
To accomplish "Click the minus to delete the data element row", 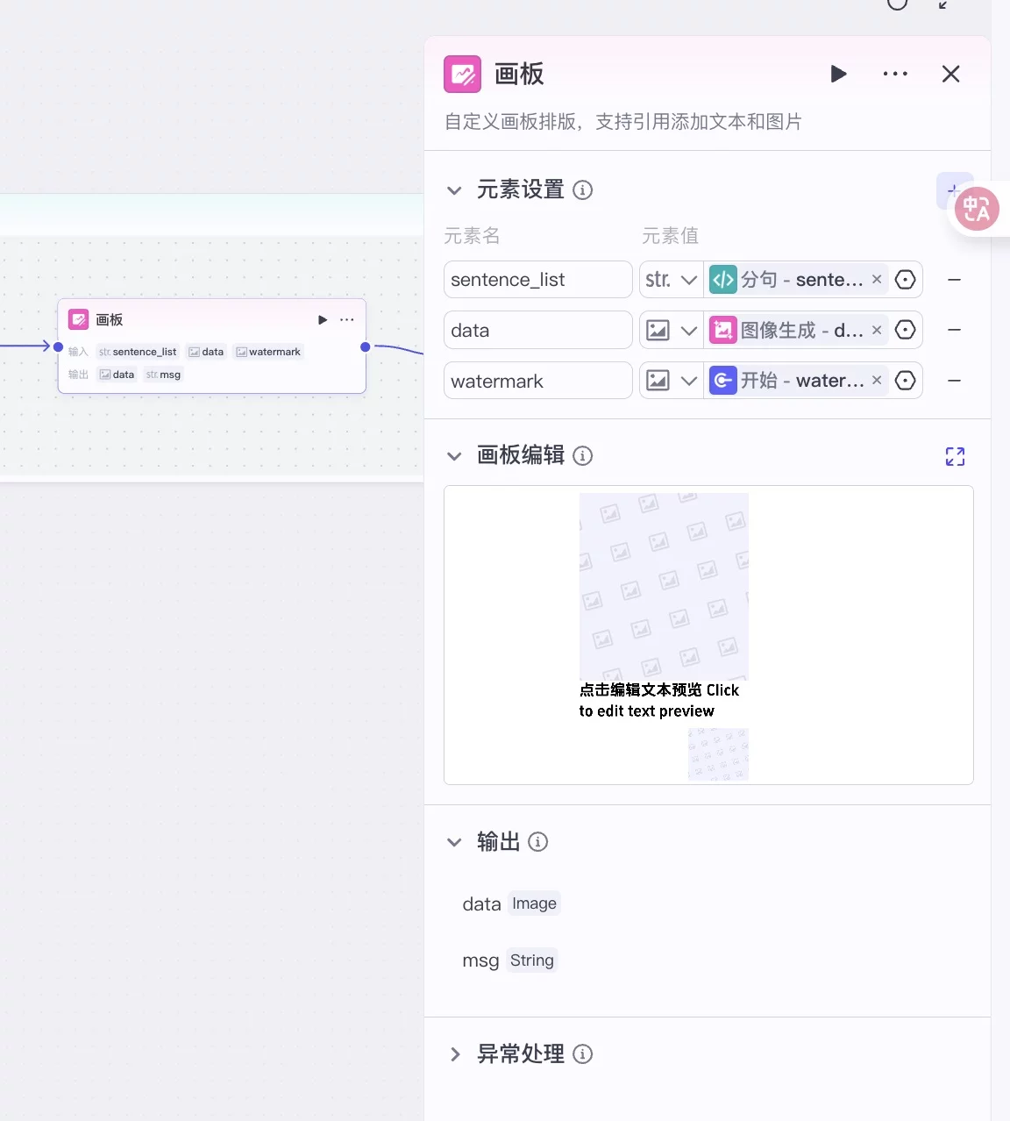I will (x=955, y=330).
